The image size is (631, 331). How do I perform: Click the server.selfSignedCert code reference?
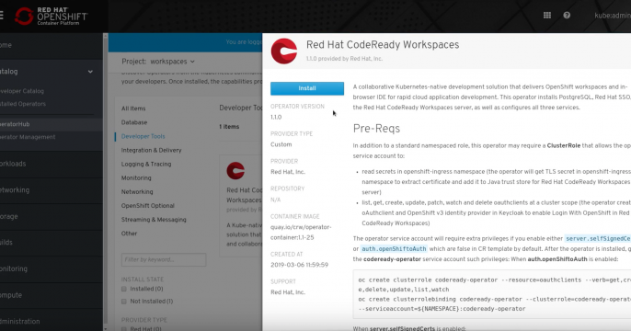(x=598, y=238)
